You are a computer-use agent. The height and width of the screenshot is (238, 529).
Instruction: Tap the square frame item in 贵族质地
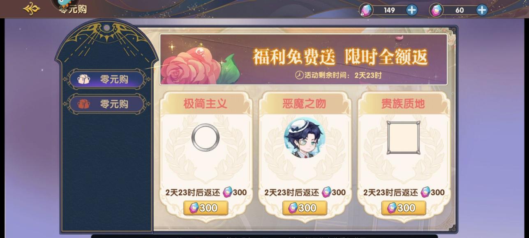(x=404, y=137)
